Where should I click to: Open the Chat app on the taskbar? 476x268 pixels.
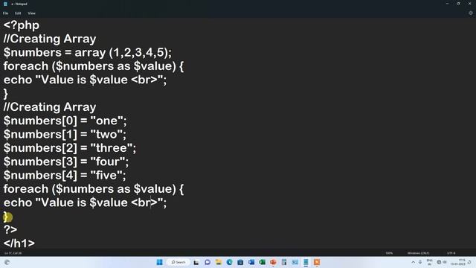coord(208,262)
